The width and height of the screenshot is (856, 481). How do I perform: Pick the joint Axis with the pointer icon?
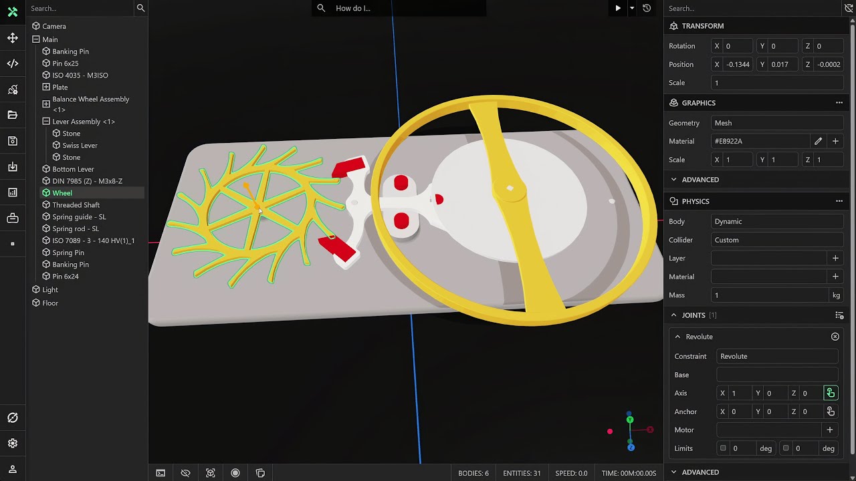pyautogui.click(x=831, y=393)
